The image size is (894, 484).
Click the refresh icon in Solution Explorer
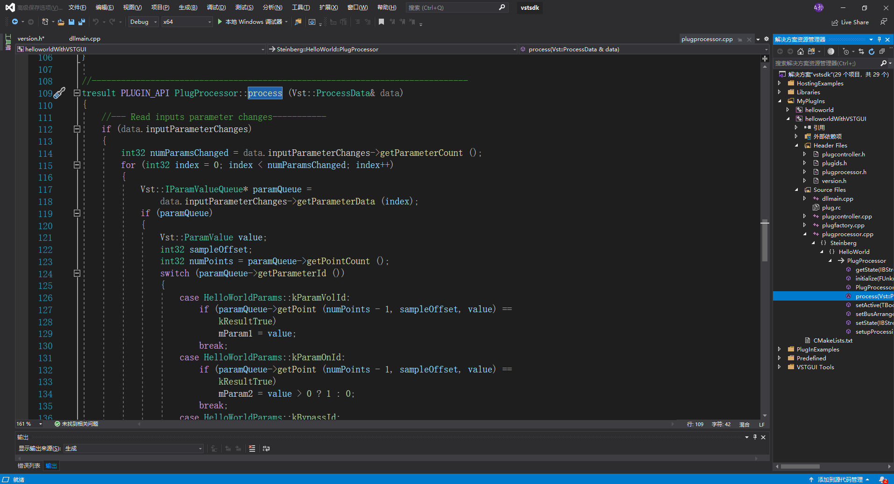pyautogui.click(x=872, y=51)
